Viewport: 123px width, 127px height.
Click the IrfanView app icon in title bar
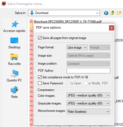(x=4, y=4)
